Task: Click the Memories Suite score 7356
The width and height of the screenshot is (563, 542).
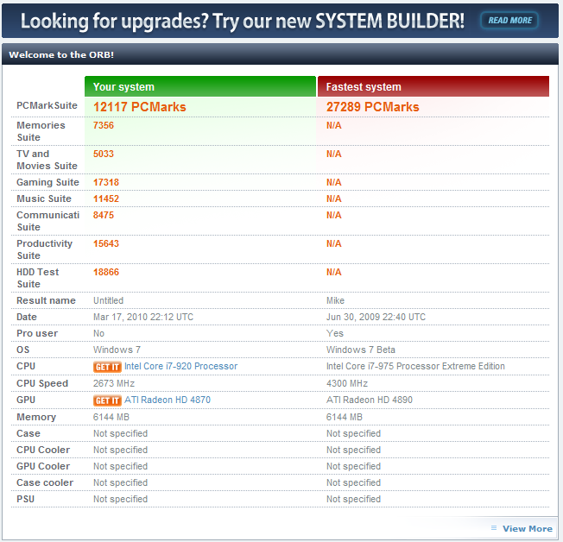Action: pyautogui.click(x=104, y=125)
